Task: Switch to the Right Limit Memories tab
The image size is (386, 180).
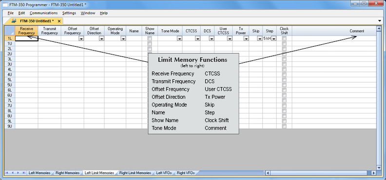Action: pos(135,173)
